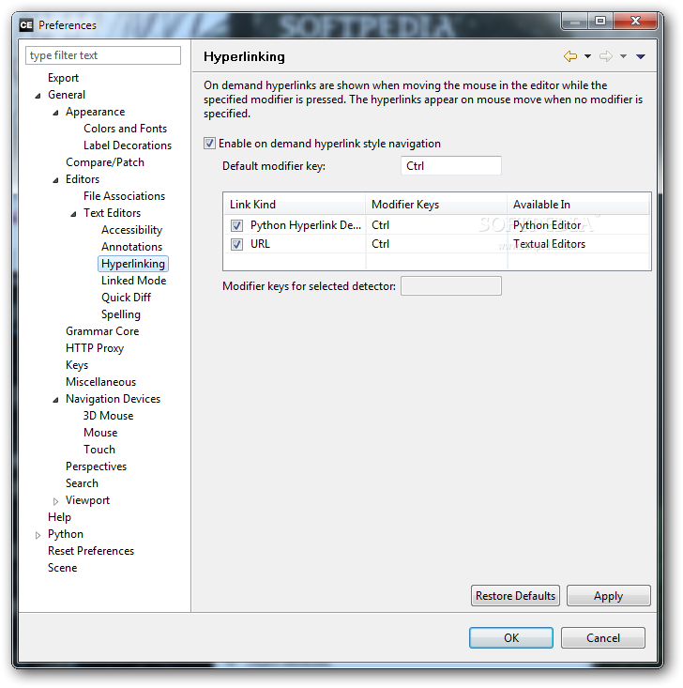Select Grammar Core in the tree

click(x=102, y=331)
